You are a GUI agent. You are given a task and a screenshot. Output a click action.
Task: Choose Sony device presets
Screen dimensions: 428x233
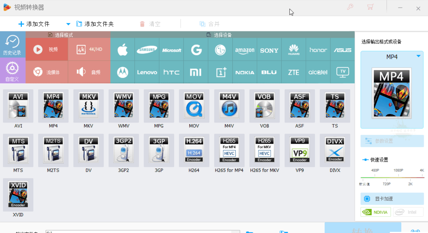pyautogui.click(x=269, y=49)
